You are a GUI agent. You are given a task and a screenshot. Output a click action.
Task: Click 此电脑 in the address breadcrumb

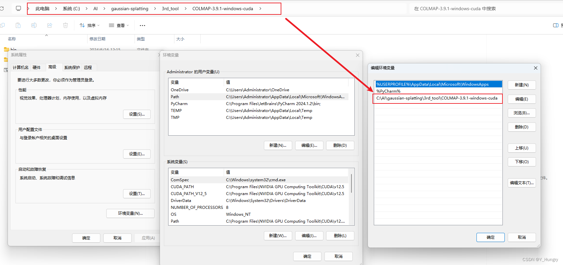pyautogui.click(x=42, y=9)
